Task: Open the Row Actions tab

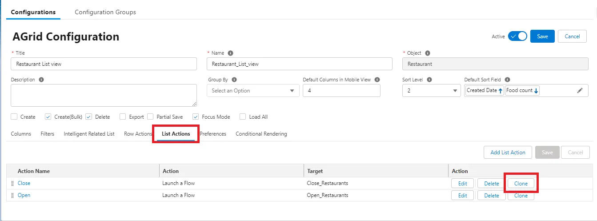Action: pos(138,134)
